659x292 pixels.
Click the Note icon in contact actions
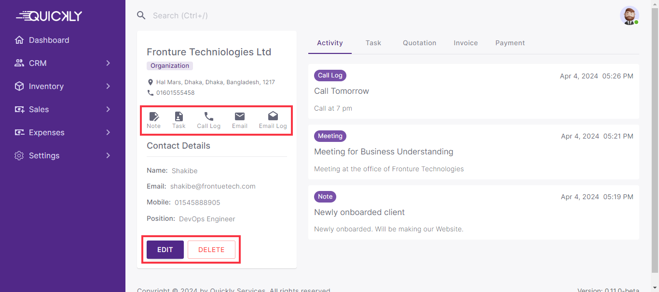click(x=153, y=116)
